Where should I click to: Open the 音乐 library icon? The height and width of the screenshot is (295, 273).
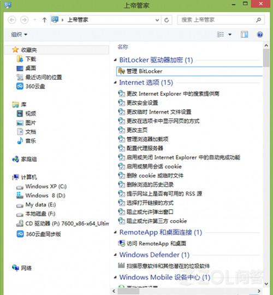[x=20, y=141]
